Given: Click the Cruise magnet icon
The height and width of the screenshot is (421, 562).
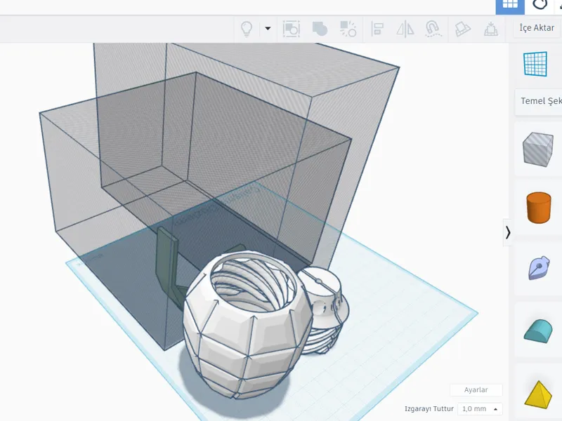Looking at the screenshot, I should tap(433, 29).
